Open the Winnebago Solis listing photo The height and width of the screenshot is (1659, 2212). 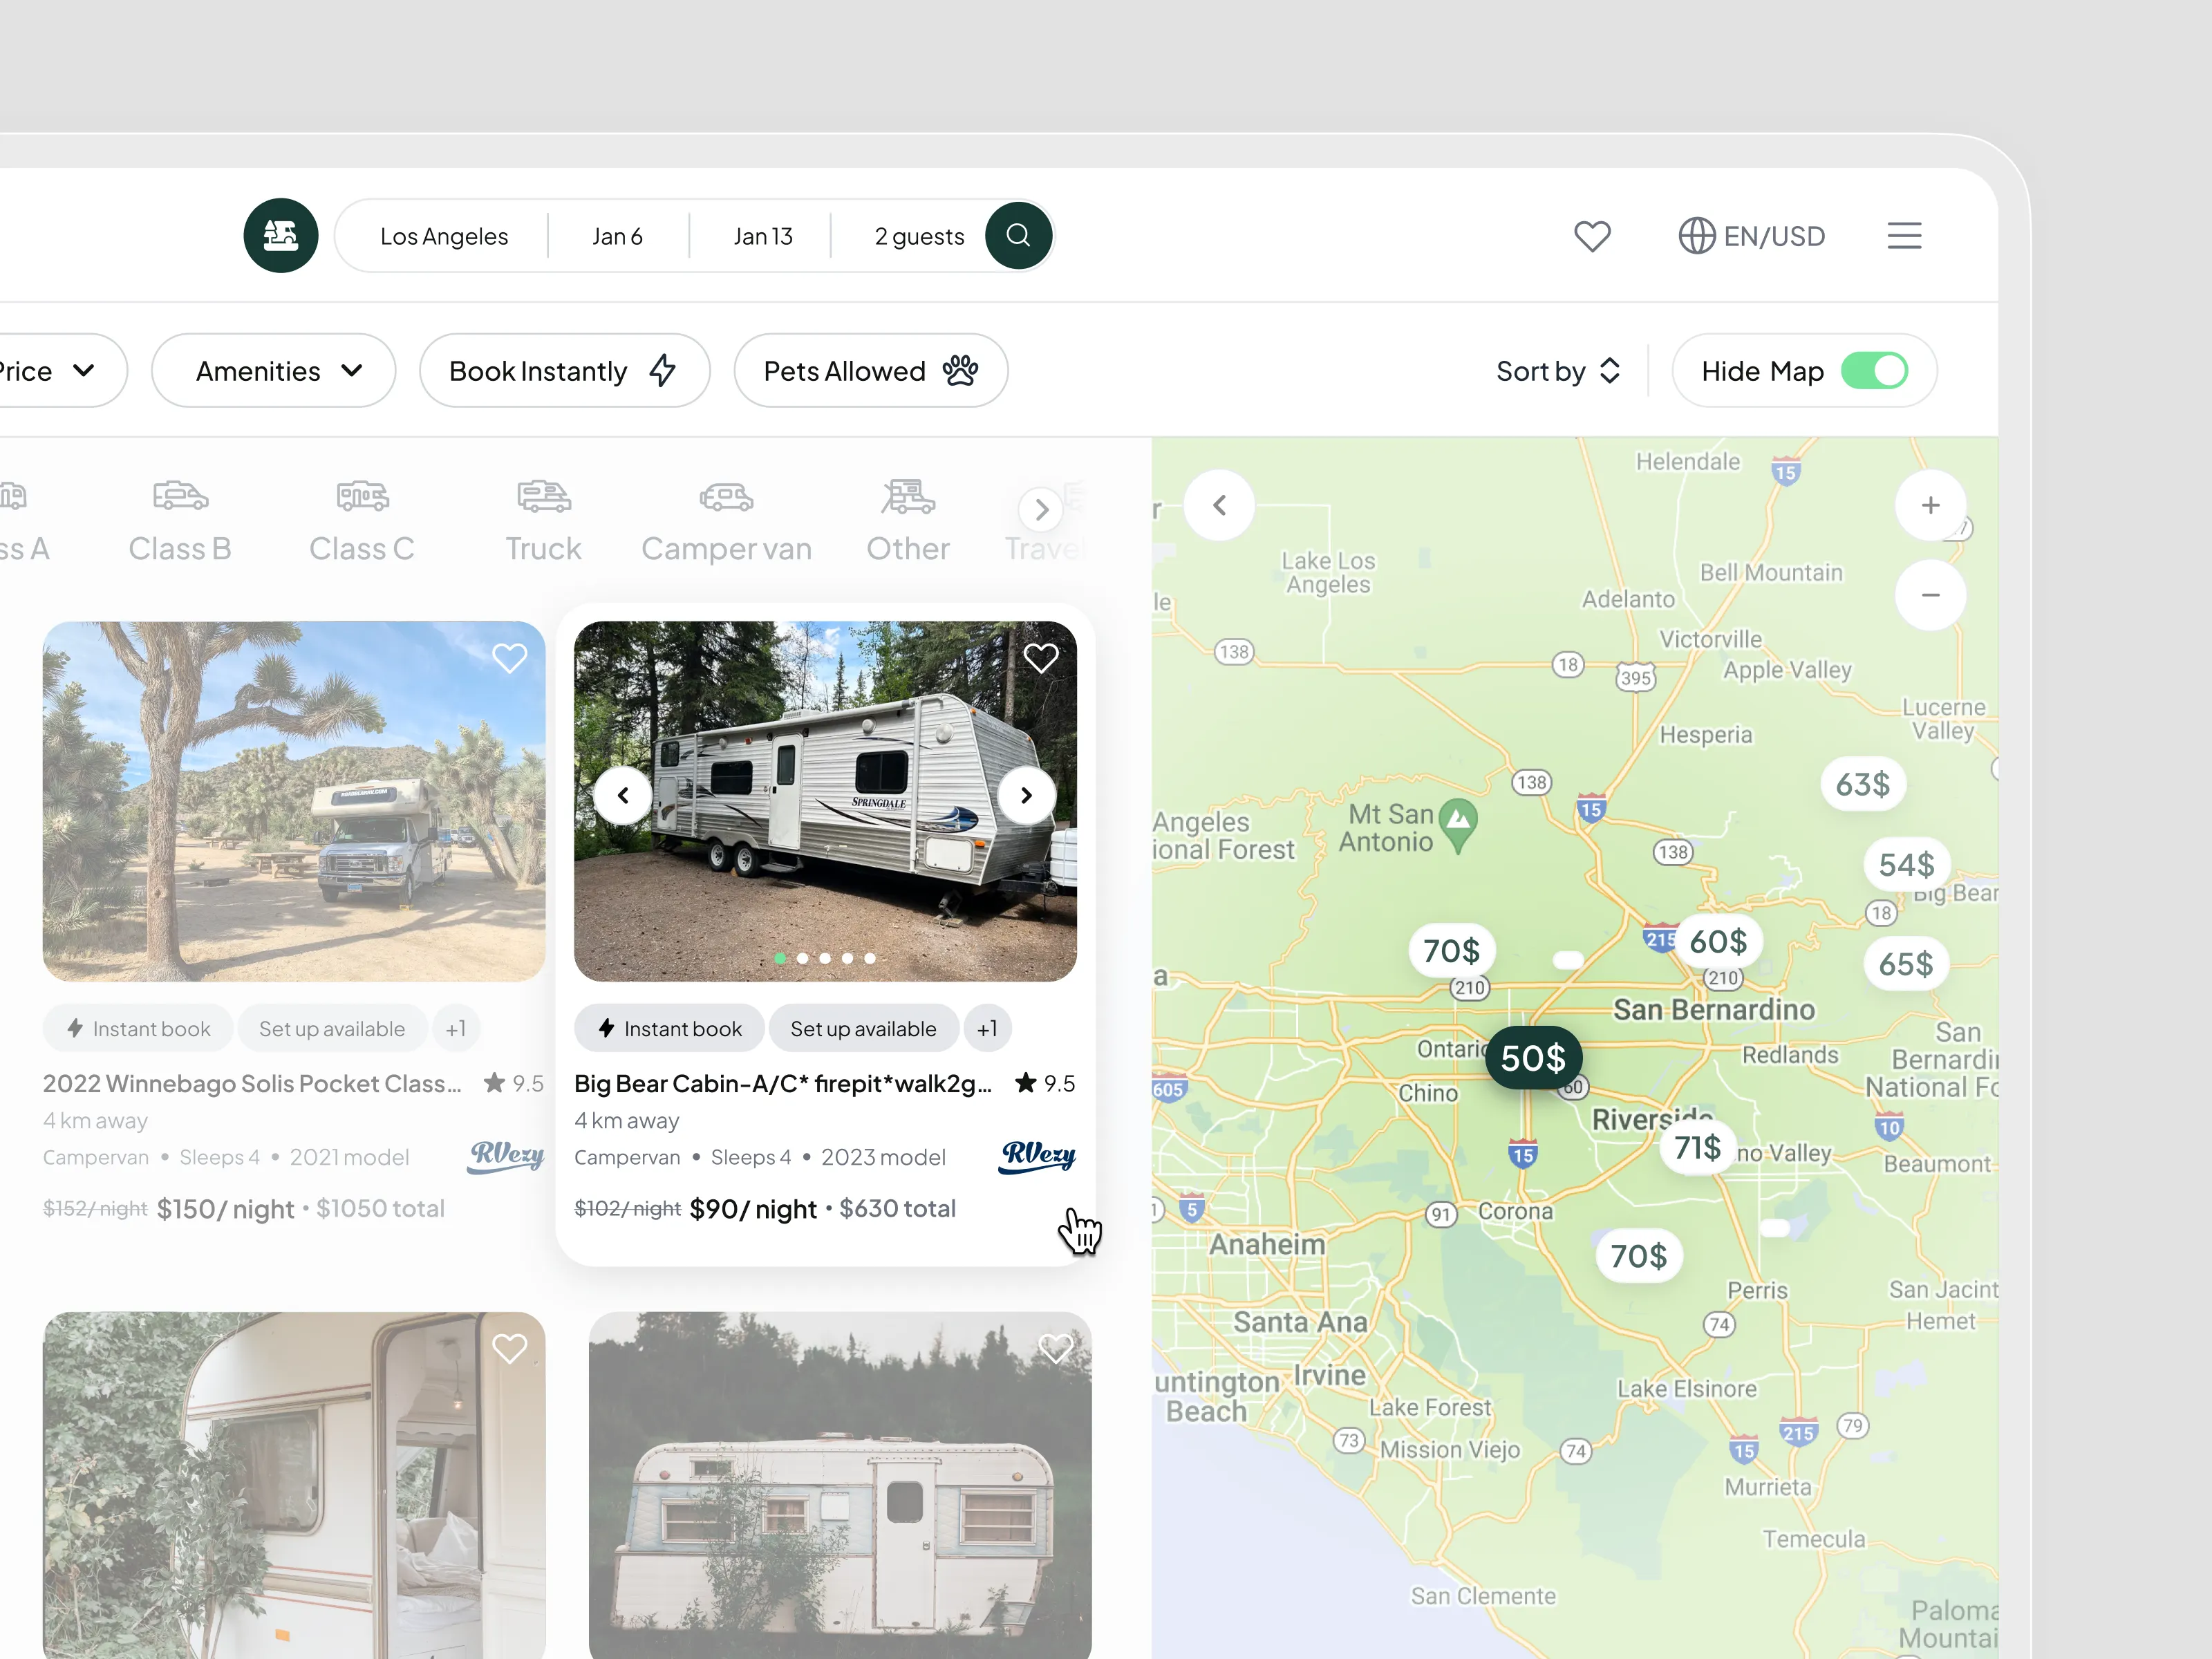294,801
